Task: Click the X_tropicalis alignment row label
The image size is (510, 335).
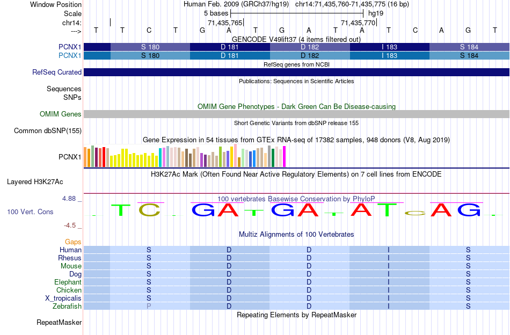Action: point(63,298)
